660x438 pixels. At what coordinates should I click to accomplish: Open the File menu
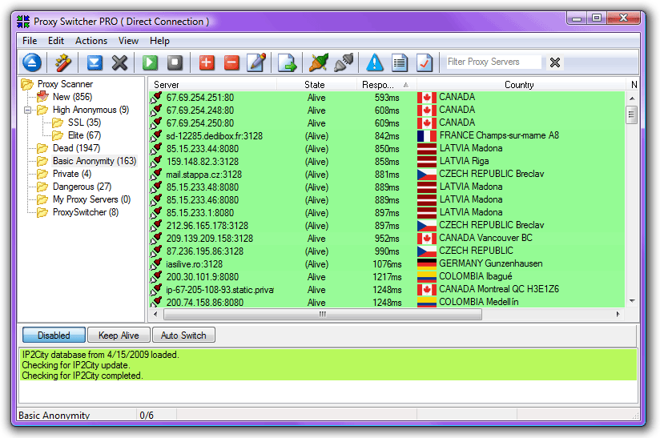[30, 41]
